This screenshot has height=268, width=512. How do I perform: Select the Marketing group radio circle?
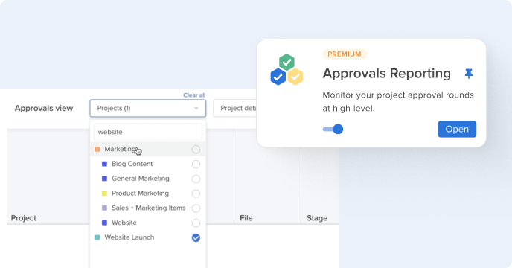point(196,150)
